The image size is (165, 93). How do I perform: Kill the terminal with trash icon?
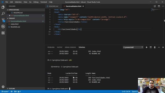pos(155,47)
